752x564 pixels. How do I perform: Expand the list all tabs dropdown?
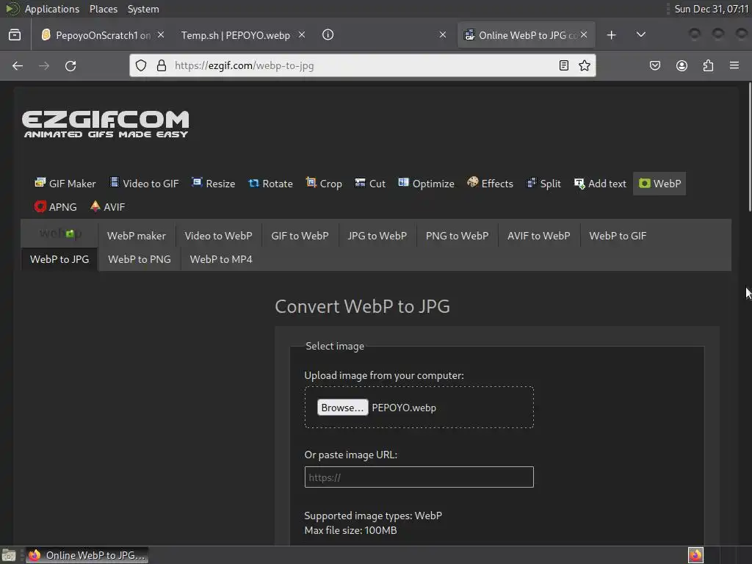click(x=640, y=35)
